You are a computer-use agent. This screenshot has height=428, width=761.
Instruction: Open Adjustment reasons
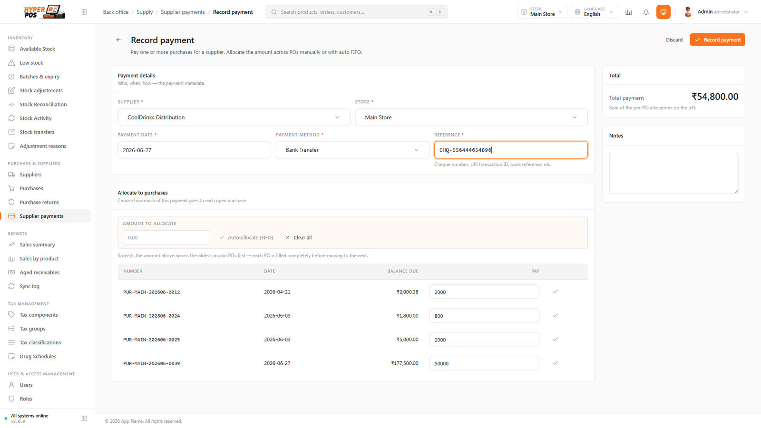tap(47, 146)
